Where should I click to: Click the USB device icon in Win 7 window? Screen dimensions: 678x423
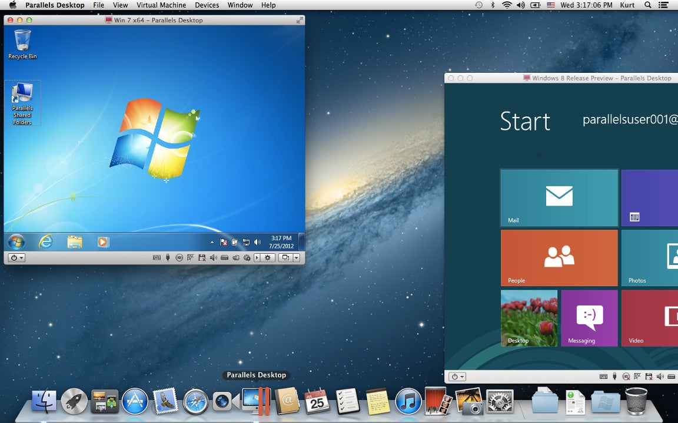click(168, 257)
